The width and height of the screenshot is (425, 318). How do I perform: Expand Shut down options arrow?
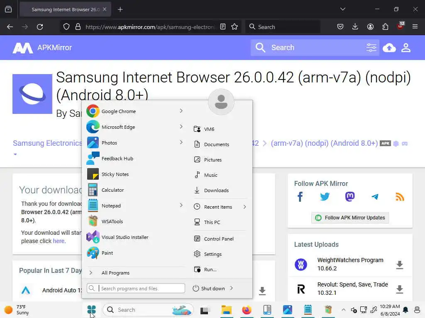[232, 288]
